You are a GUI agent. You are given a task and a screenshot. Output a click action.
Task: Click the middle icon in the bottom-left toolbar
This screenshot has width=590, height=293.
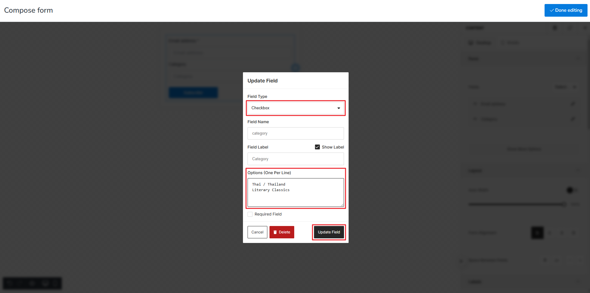point(32,283)
